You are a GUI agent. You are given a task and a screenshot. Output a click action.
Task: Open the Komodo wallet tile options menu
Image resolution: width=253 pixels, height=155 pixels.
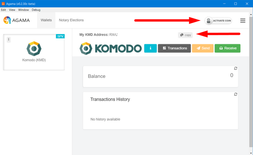[9, 40]
